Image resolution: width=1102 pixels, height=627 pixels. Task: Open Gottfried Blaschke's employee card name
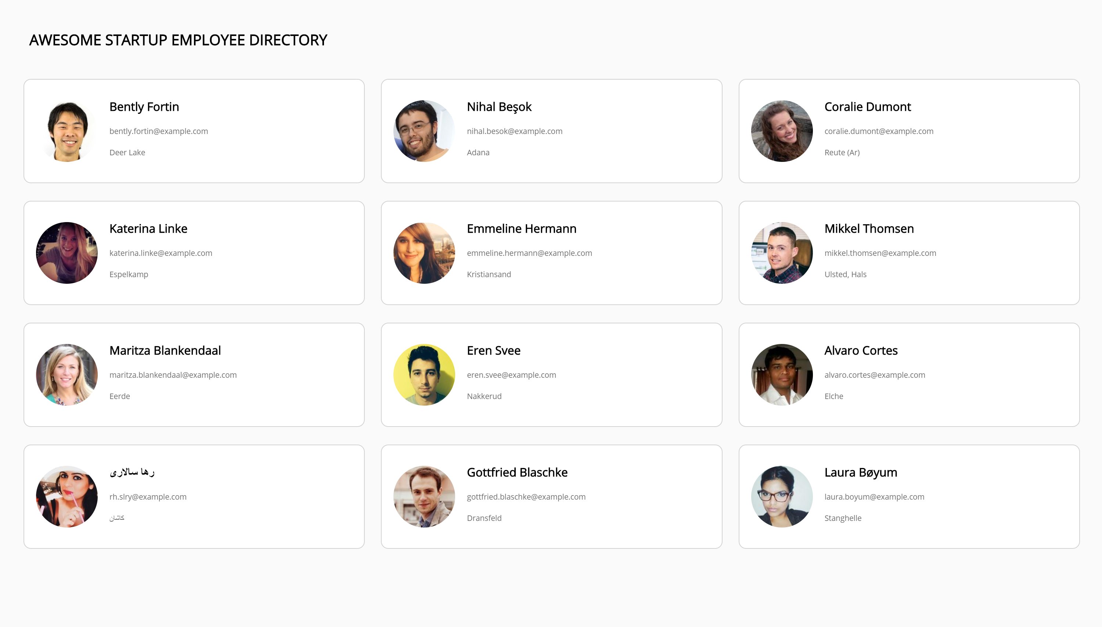click(517, 472)
